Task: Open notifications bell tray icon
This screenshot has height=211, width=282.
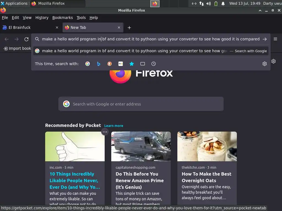Action: click(223, 4)
